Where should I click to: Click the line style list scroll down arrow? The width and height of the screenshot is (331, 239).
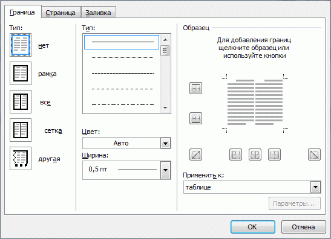point(165,107)
